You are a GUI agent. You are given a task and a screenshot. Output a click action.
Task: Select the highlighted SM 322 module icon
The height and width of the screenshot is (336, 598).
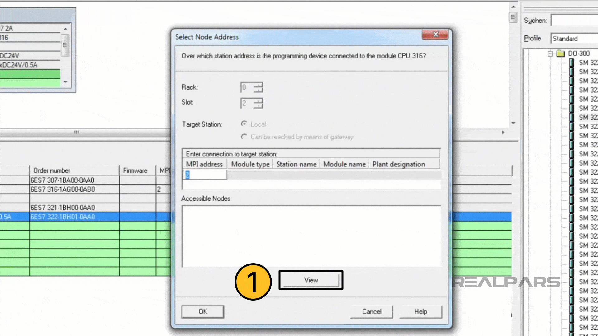(572, 117)
